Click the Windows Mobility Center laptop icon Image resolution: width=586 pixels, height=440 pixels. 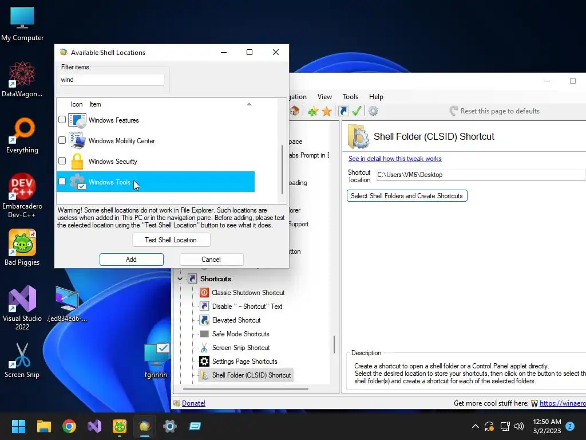[x=77, y=141]
